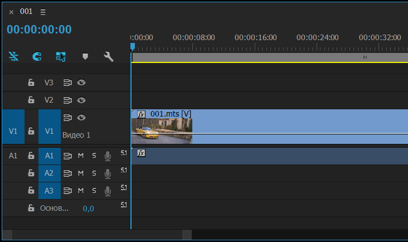
Task: Toggle V1 source patching indicator
Action: [13, 127]
